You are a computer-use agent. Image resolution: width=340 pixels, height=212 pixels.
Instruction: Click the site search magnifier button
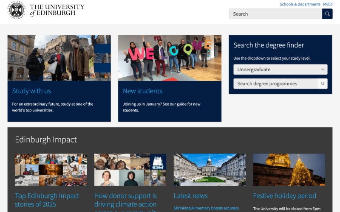point(327,14)
